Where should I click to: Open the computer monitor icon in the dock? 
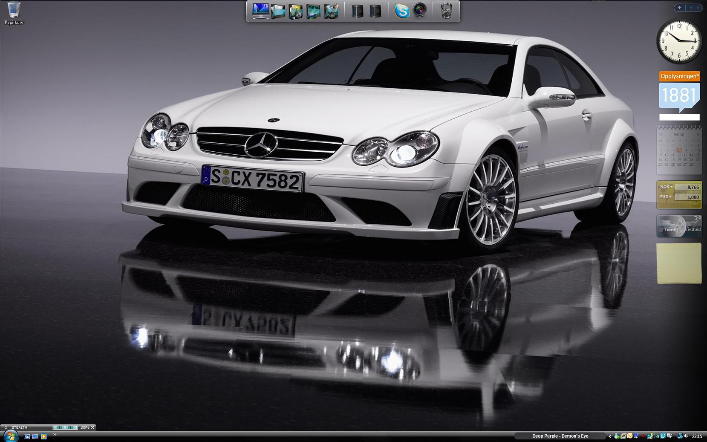pos(260,11)
